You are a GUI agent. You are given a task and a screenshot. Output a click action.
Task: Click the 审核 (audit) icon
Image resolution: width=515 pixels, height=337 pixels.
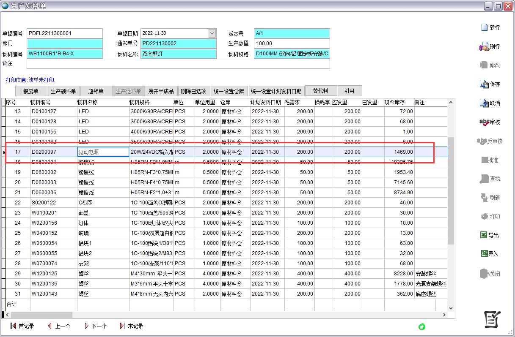tap(484, 122)
